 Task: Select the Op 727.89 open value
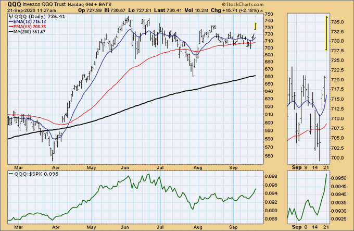coord(90,10)
